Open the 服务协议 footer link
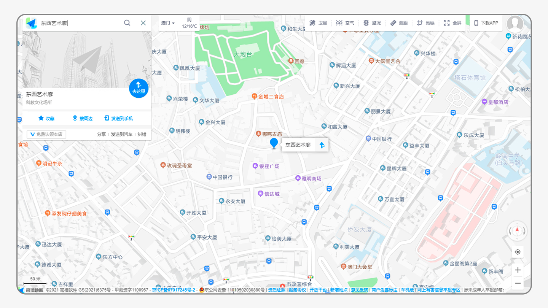Image resolution: width=548 pixels, height=308 pixels. [x=297, y=290]
